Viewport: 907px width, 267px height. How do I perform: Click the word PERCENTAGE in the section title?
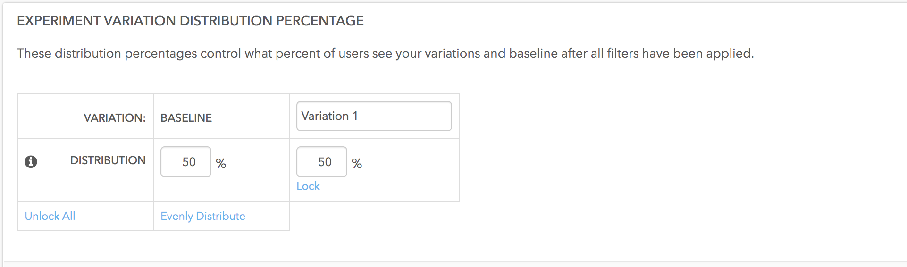coord(319,21)
